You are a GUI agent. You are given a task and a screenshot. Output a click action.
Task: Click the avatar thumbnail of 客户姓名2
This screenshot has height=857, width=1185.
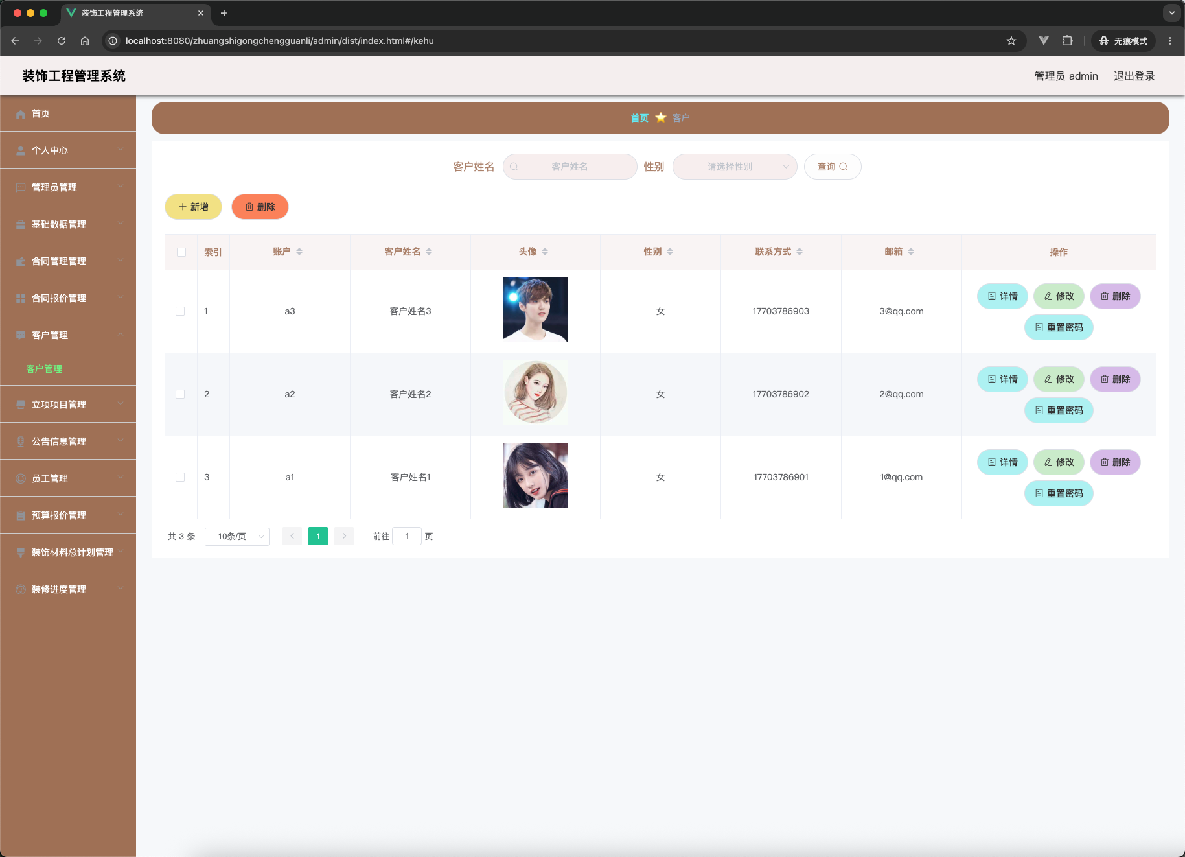pos(536,392)
